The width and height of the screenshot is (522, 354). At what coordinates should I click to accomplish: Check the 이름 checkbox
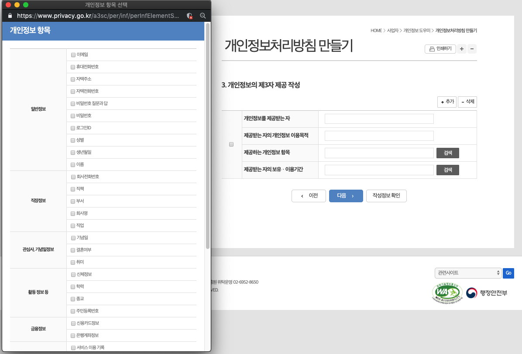click(x=73, y=165)
